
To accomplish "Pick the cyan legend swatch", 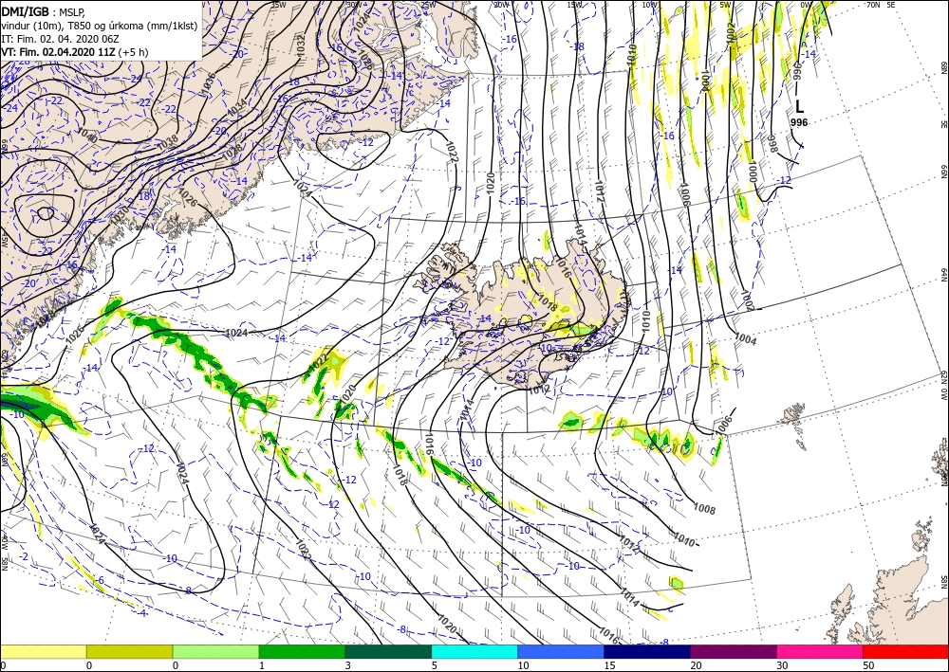I will coord(474,651).
